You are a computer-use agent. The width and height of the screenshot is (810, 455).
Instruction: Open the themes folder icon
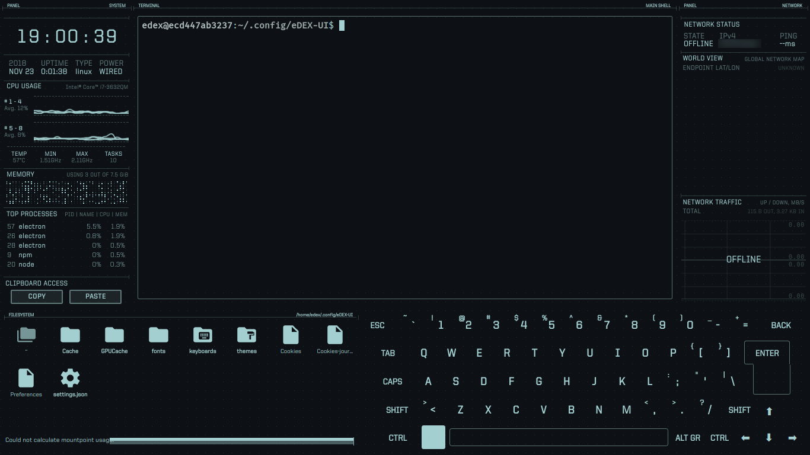(x=247, y=335)
